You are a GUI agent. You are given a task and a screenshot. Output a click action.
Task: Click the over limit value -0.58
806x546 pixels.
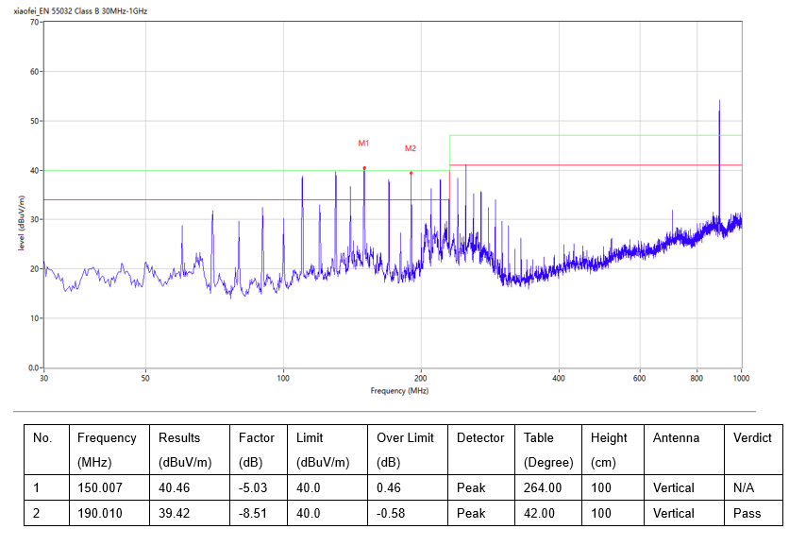coord(391,513)
